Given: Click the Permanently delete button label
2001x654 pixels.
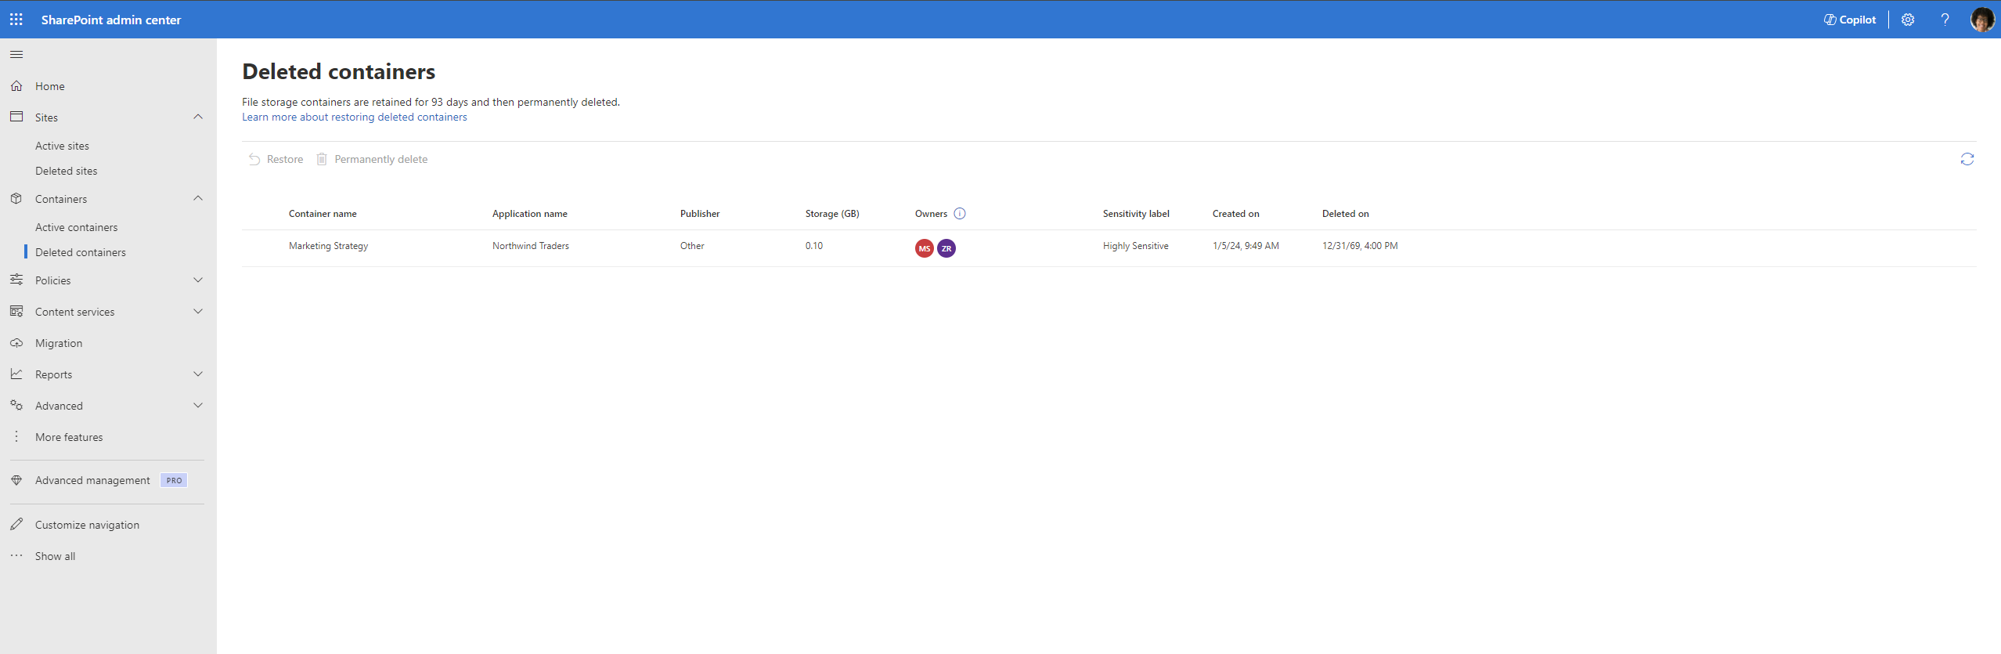Looking at the screenshot, I should point(381,159).
